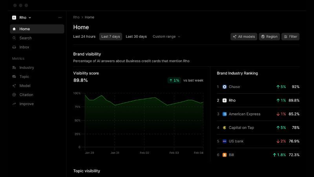
Task: Click the Home breadcrumb
Action: (89, 17)
